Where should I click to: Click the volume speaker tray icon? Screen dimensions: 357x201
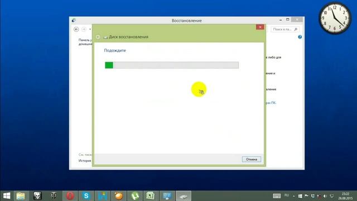click(x=325, y=196)
